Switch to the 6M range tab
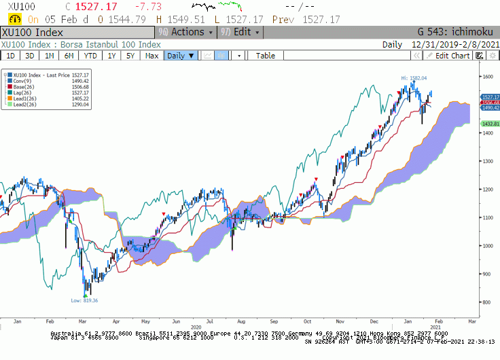Screen dimensions: 500x360 (x=69, y=56)
